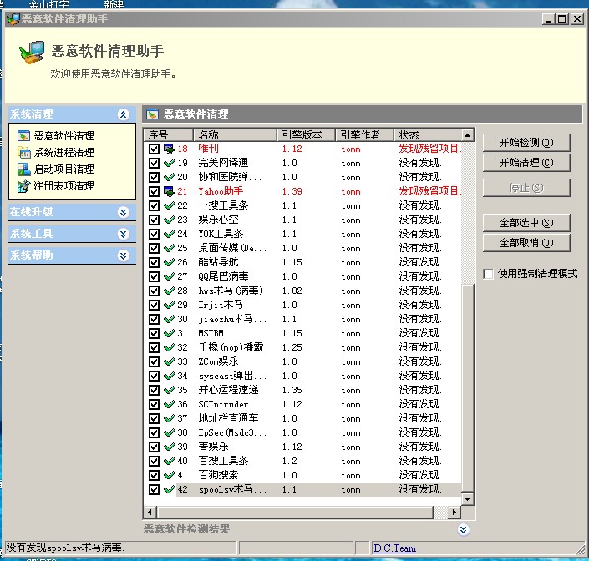Uncheck checkbox for row 25 桌面传媒
This screenshot has width=589, height=561.
(154, 248)
